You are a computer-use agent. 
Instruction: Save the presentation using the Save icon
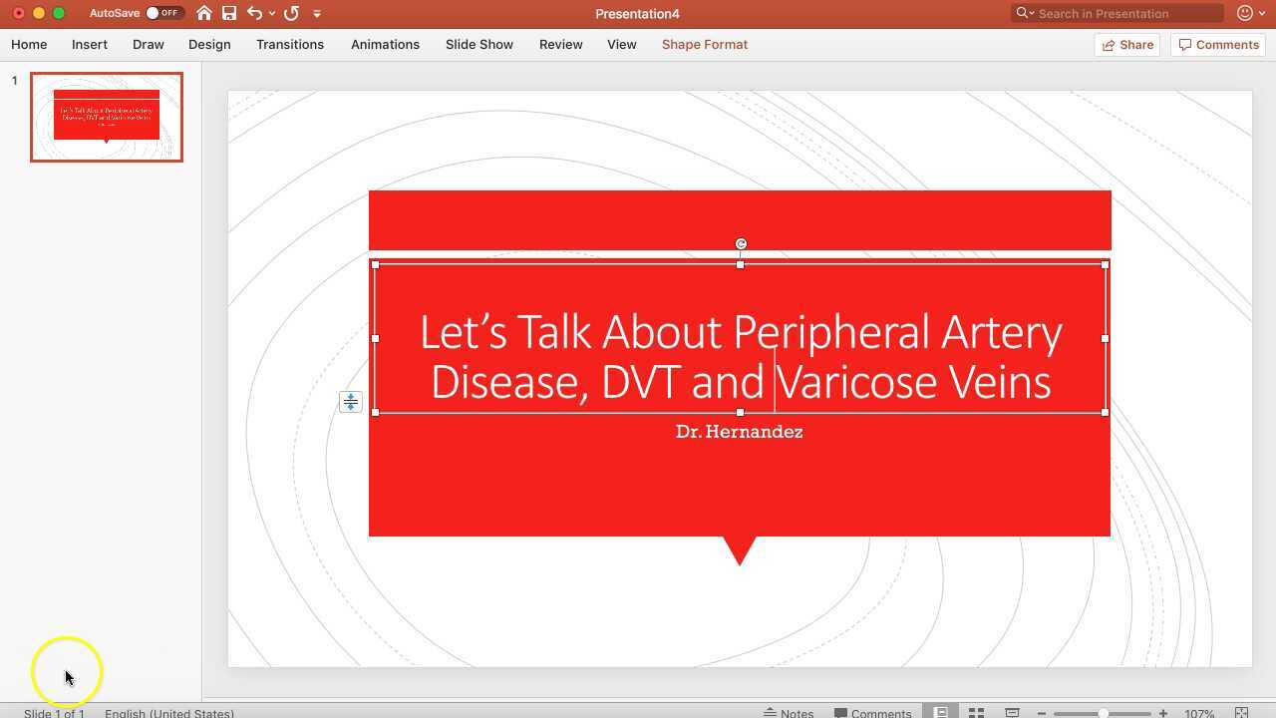pyautogui.click(x=229, y=13)
